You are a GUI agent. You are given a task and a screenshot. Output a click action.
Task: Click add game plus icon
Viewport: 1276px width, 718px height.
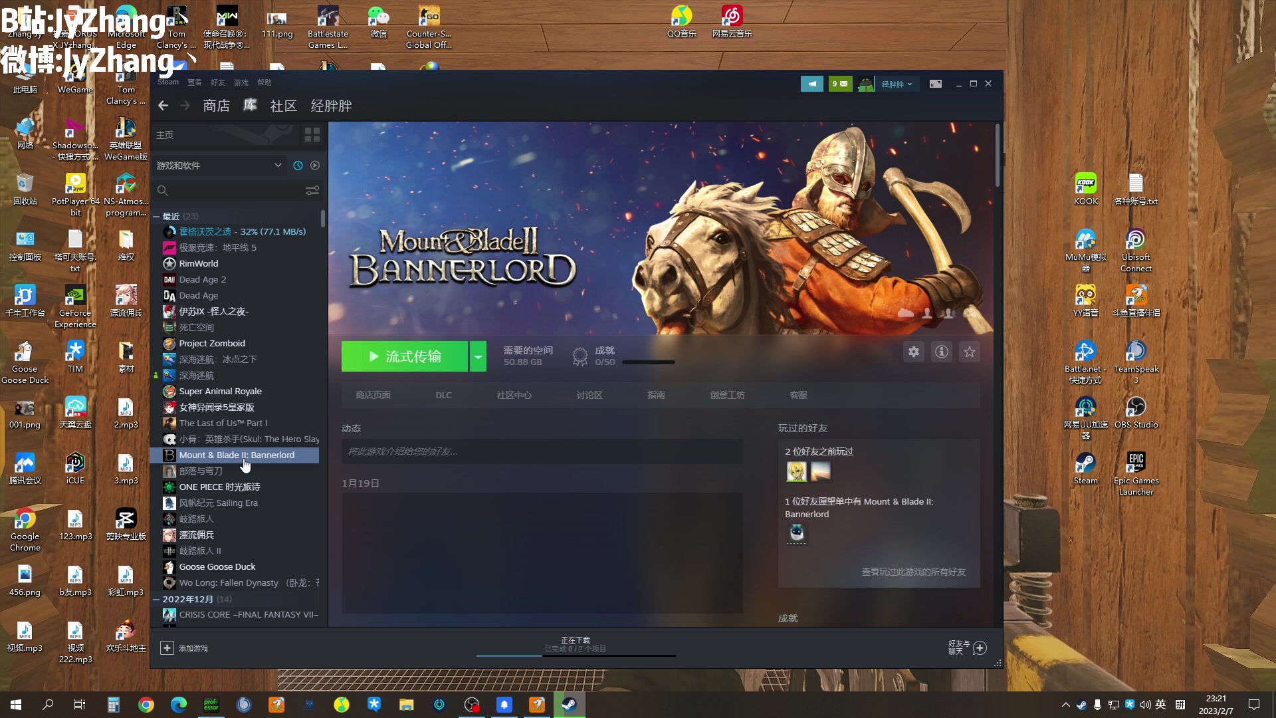[167, 648]
